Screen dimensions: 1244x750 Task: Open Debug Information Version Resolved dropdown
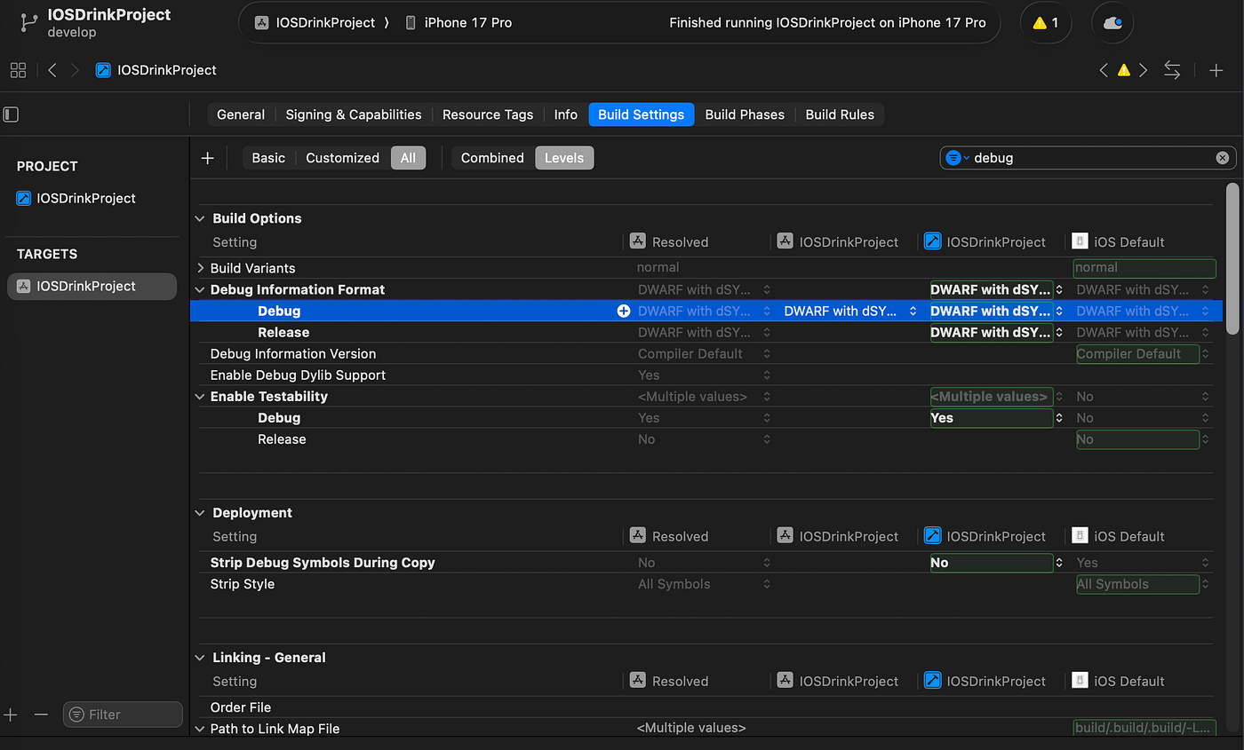coord(704,354)
